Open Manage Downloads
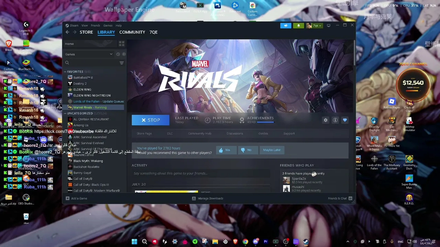 click(208, 198)
